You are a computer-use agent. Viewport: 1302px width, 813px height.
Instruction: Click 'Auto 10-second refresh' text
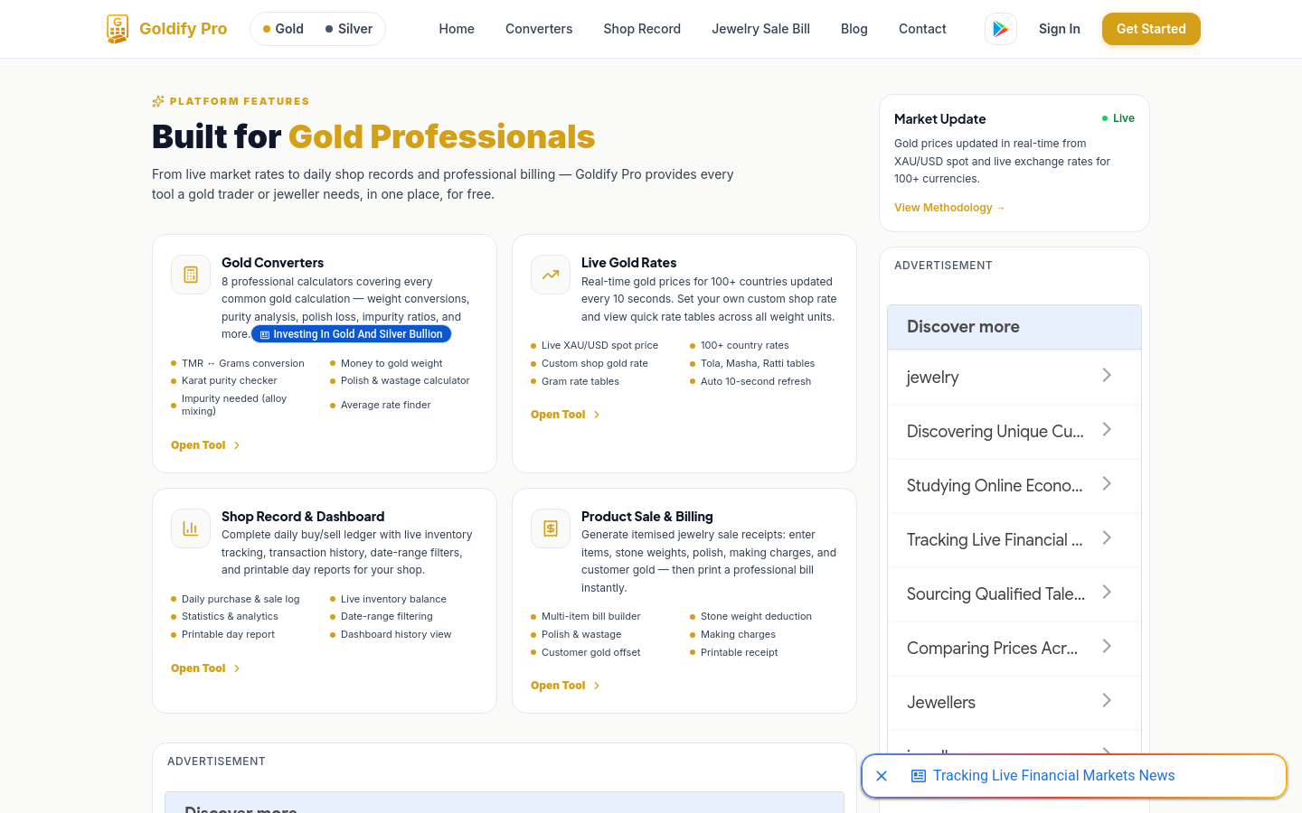click(756, 382)
